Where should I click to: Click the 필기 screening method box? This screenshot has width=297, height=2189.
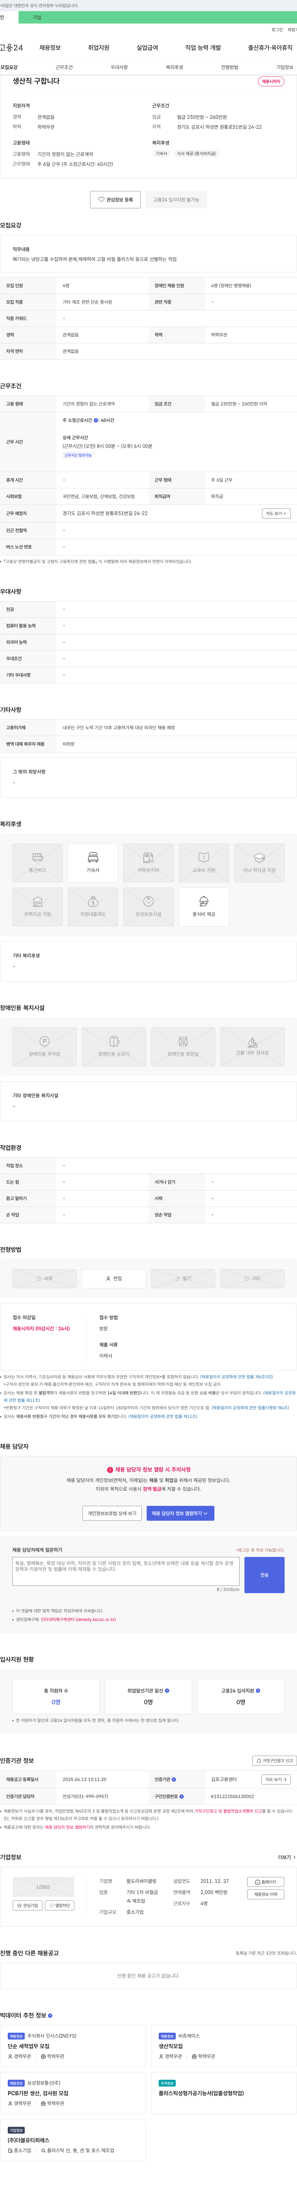[x=183, y=1278]
